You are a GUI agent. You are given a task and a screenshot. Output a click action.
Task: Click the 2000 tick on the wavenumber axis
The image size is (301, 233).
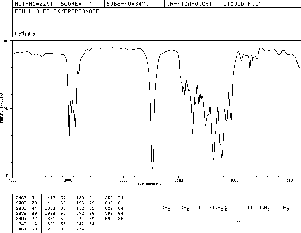tap(123, 180)
